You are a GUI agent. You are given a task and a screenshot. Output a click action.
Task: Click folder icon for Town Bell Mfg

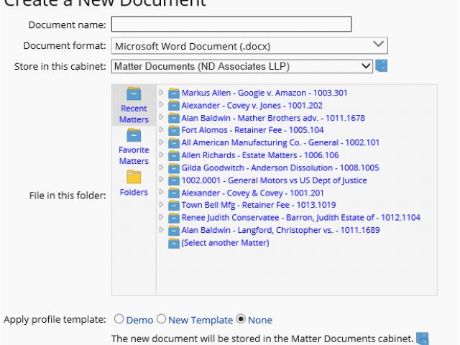[174, 206]
